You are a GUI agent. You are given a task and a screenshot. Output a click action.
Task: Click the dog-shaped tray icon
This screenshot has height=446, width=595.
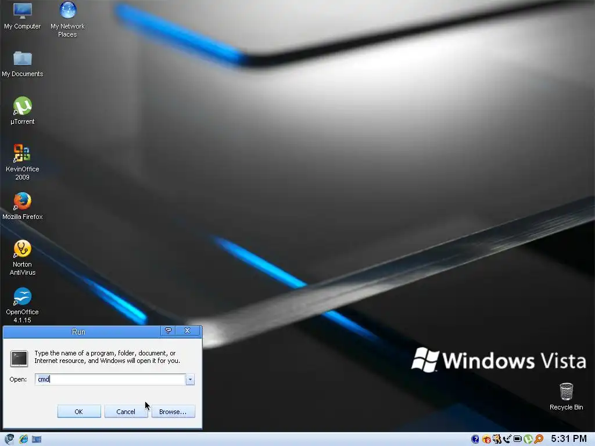[x=497, y=439]
